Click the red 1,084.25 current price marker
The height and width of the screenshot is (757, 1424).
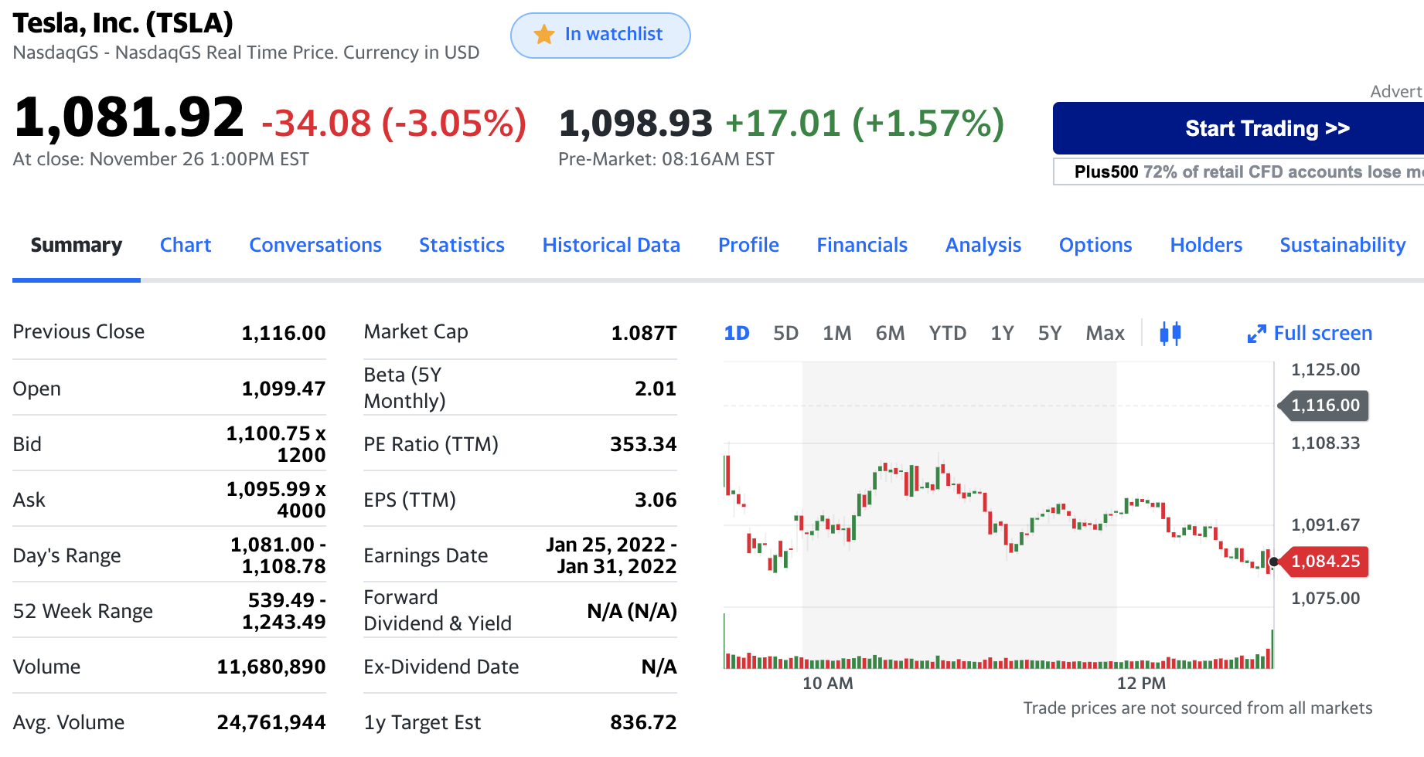pos(1325,562)
